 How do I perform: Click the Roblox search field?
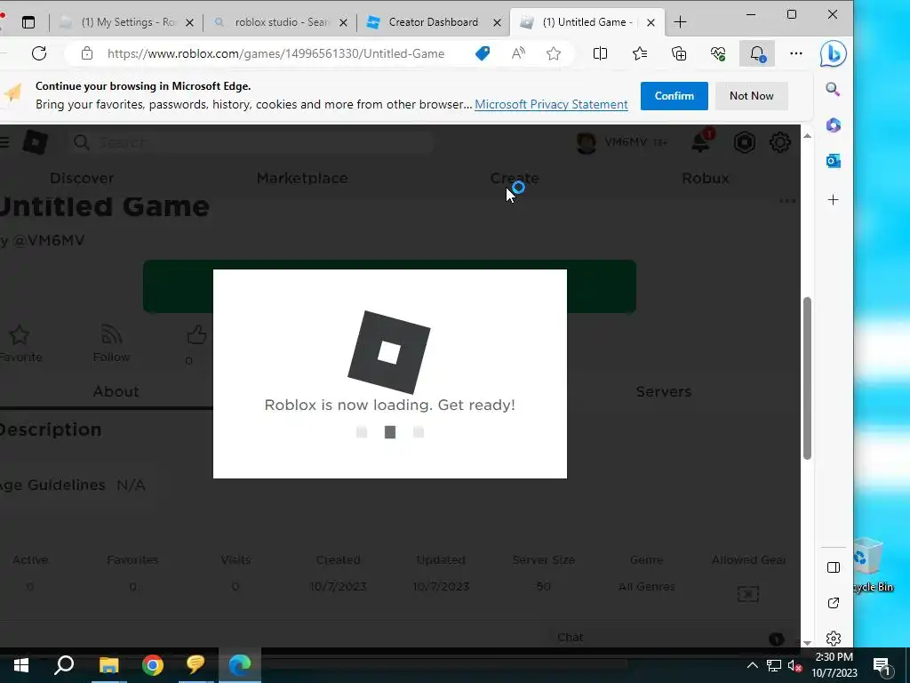[x=251, y=142]
